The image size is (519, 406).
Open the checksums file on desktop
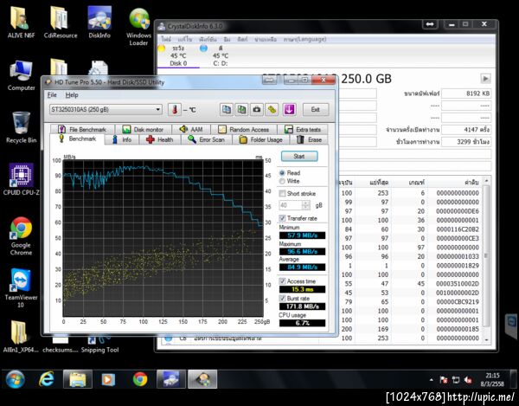coord(61,345)
